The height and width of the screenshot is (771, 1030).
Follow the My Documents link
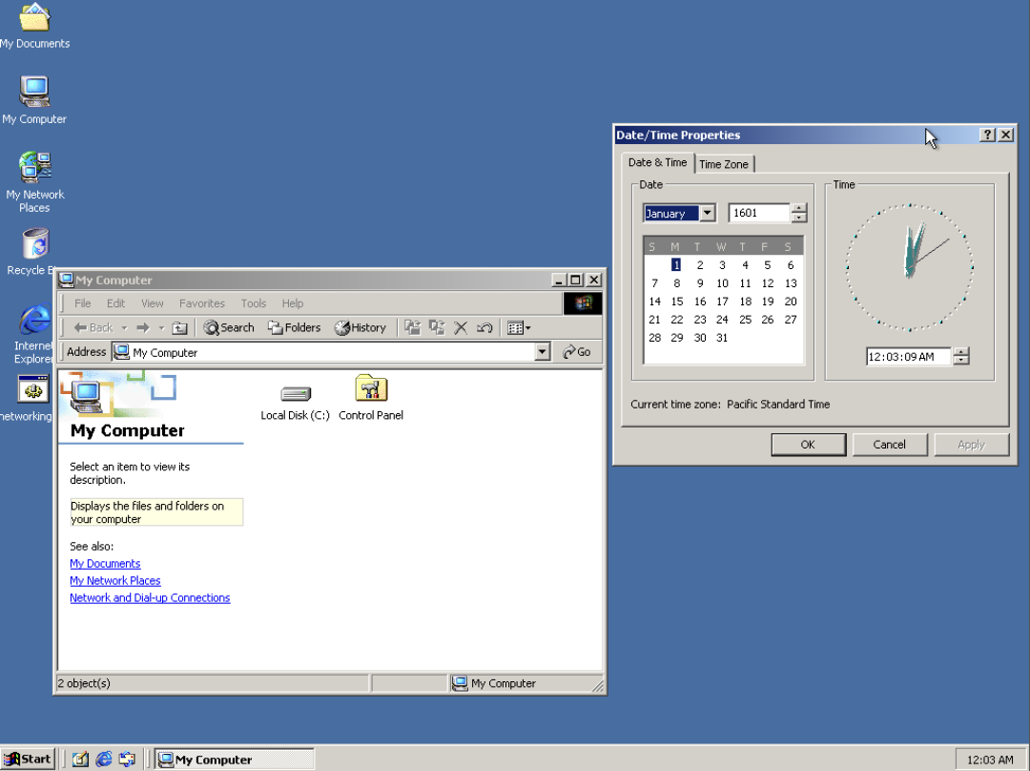105,563
